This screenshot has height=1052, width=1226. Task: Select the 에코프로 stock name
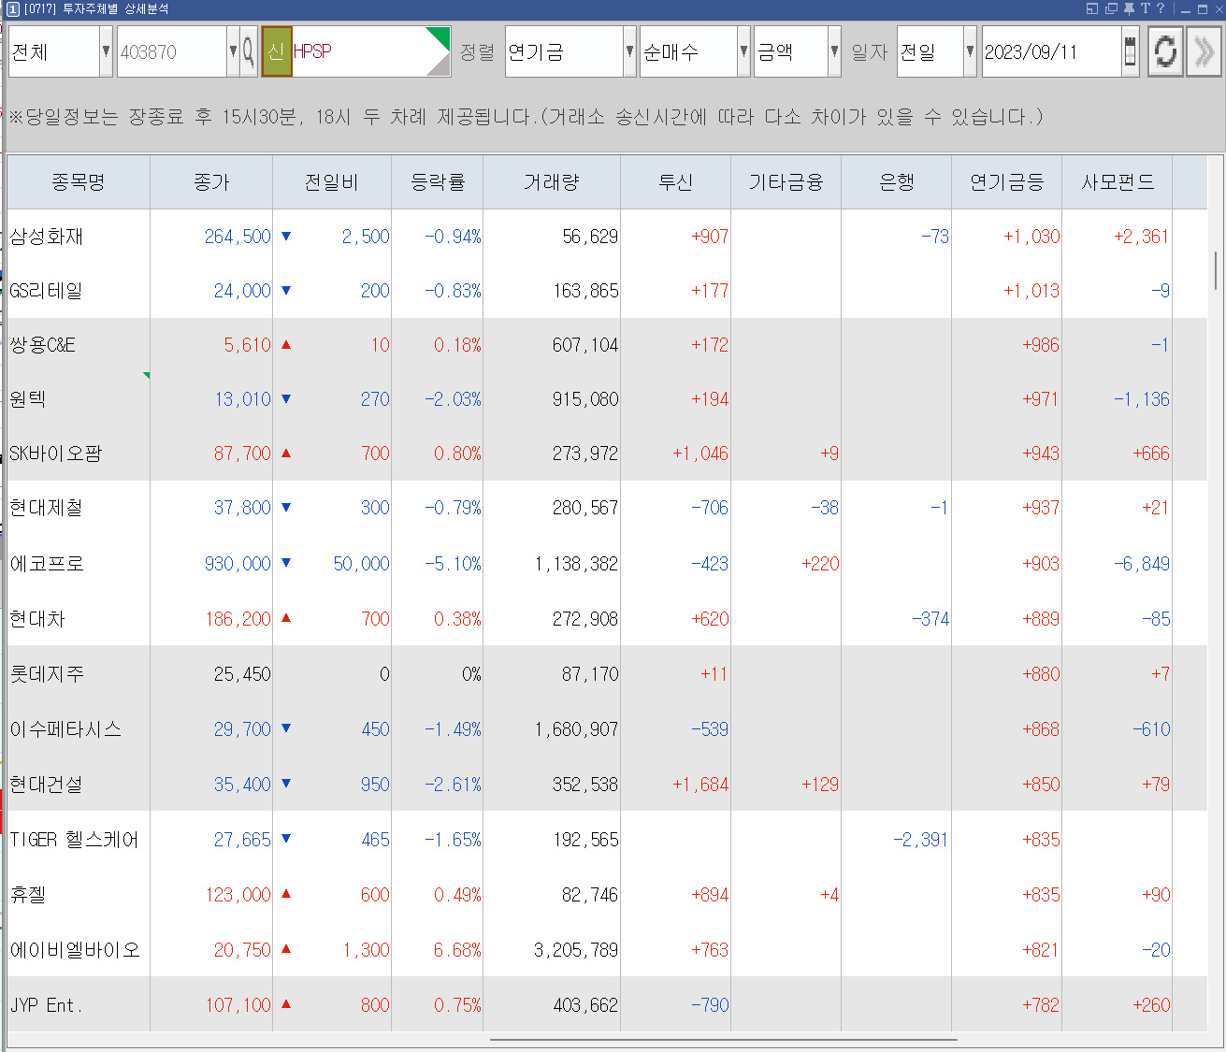point(47,564)
